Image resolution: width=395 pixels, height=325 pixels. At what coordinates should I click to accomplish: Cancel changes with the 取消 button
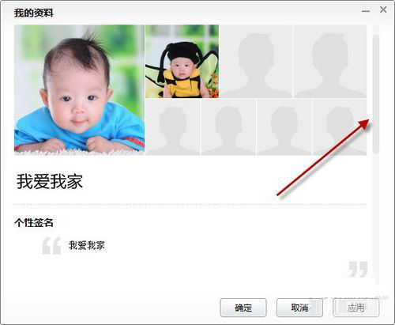tap(299, 308)
